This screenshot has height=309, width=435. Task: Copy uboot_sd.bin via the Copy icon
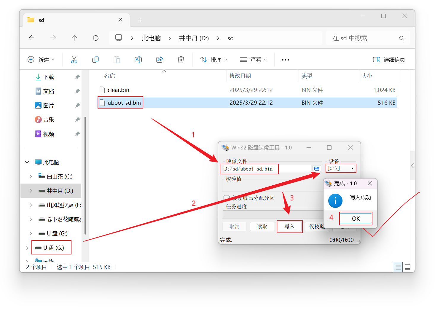95,59
